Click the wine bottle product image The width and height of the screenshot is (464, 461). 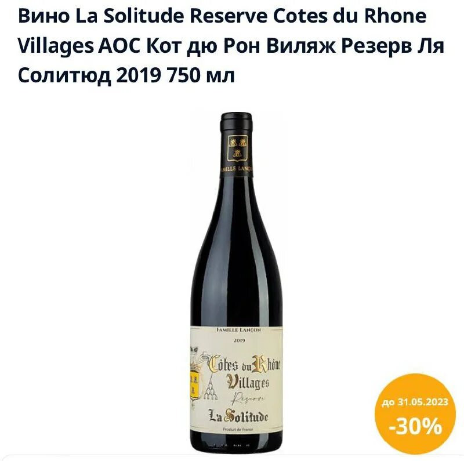click(x=237, y=281)
